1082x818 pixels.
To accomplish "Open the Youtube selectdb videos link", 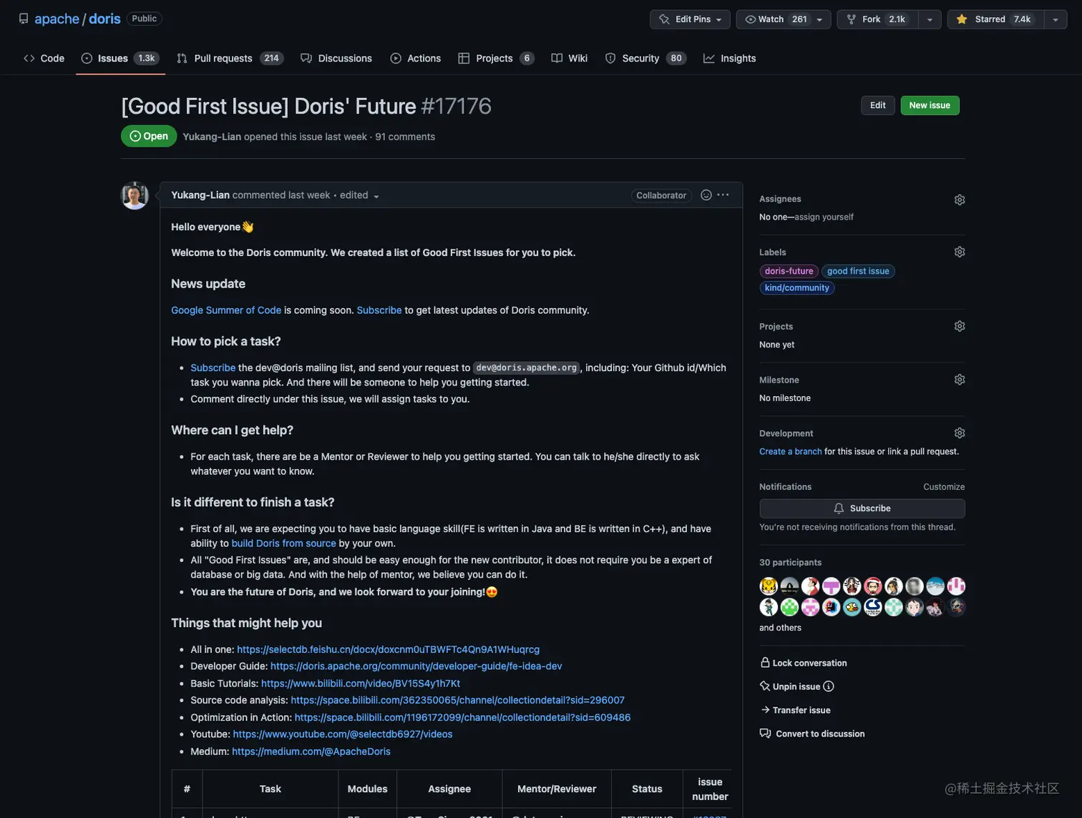I will coord(343,734).
